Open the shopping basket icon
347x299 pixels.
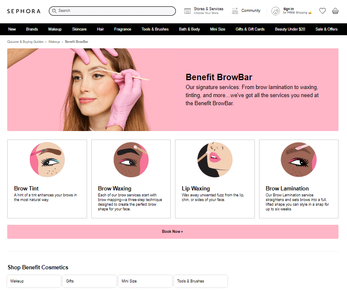tap(335, 11)
